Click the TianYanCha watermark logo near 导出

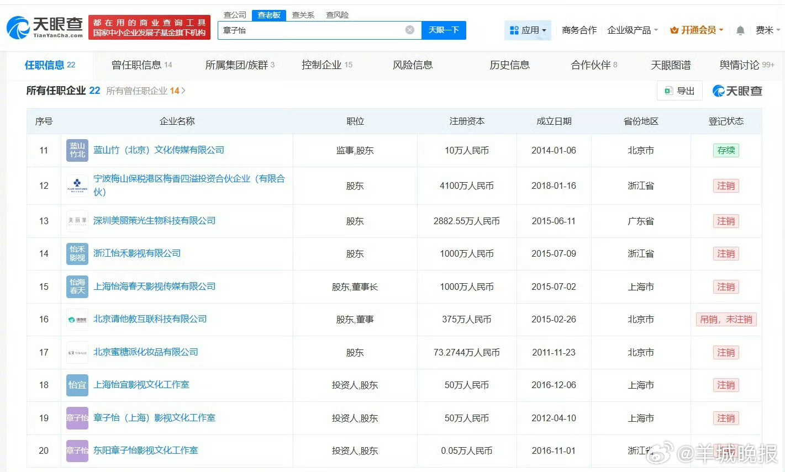click(x=737, y=91)
